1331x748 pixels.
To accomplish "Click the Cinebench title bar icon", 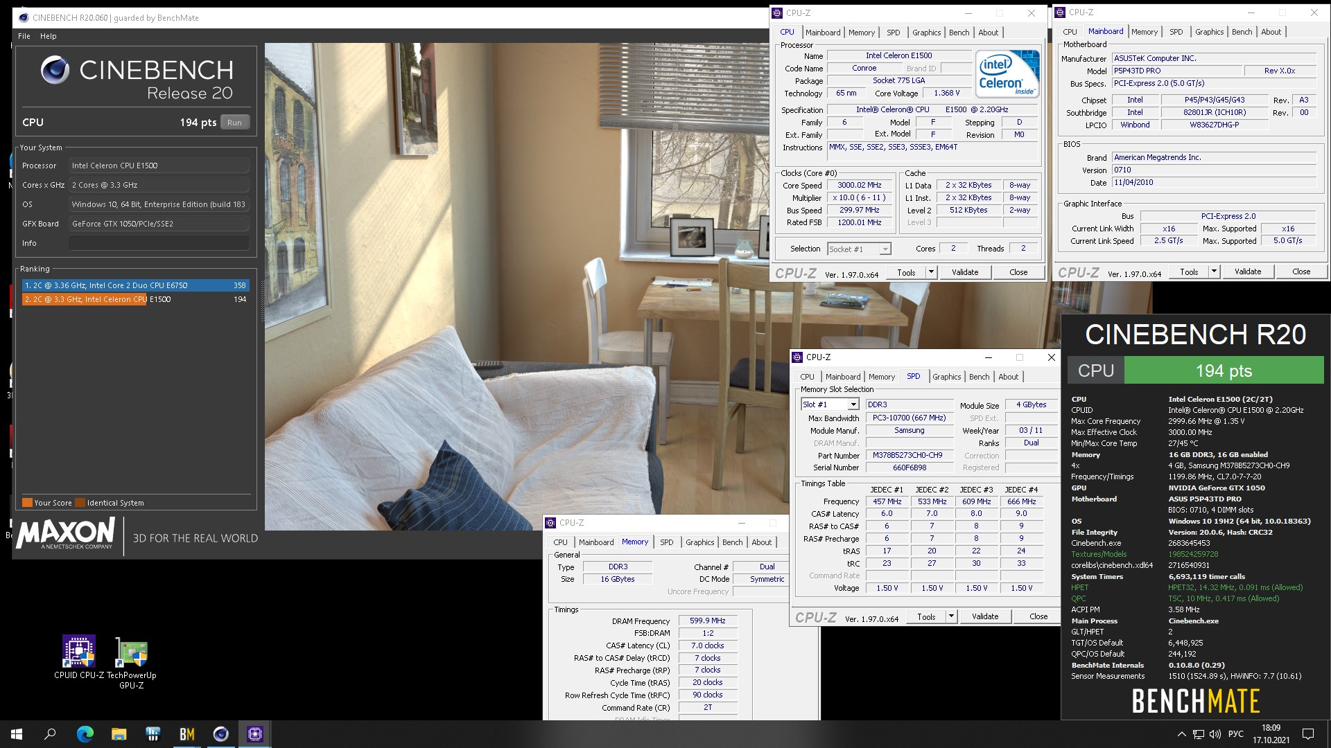I will [24, 18].
